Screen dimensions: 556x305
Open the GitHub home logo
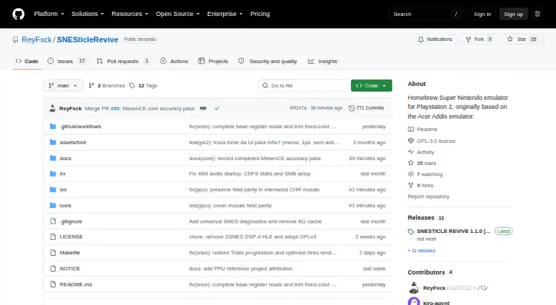pos(19,14)
